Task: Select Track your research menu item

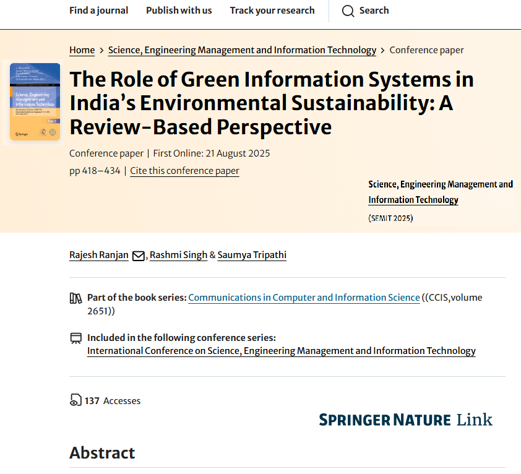Action: (x=272, y=11)
